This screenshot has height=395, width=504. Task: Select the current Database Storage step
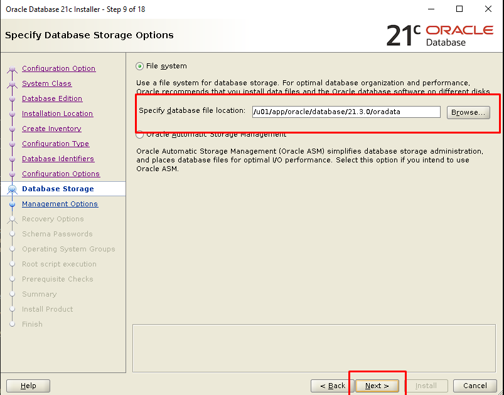point(58,189)
